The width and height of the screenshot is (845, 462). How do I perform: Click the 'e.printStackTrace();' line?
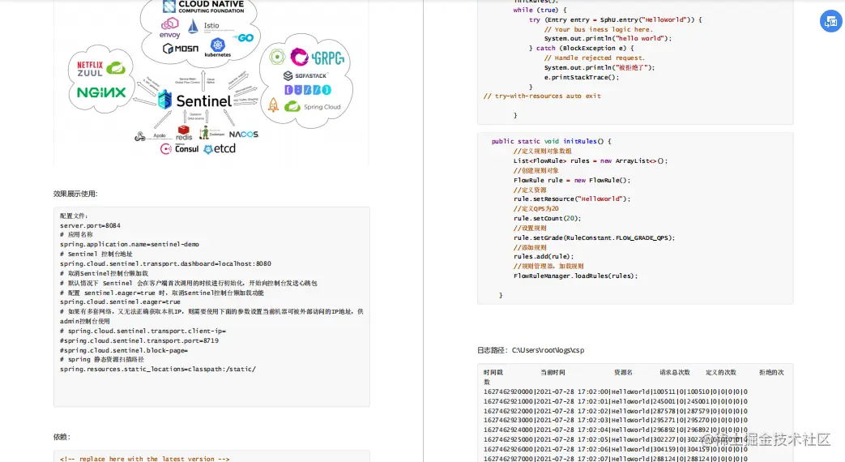click(x=582, y=77)
